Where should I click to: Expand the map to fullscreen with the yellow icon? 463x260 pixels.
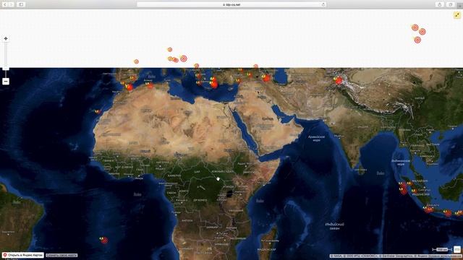[x=457, y=15]
